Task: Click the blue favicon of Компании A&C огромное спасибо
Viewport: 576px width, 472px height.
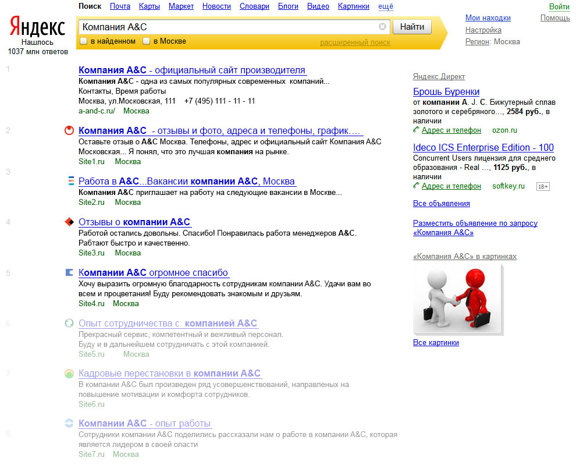Action: [69, 272]
